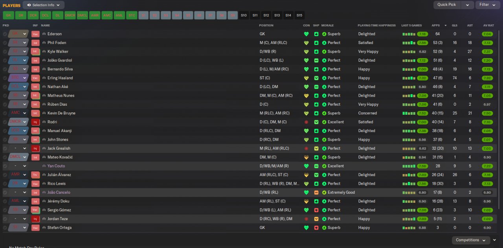The image size is (503, 248).
Task: Click Sergio Gómez's Vac info icon
Action: pos(35,210)
